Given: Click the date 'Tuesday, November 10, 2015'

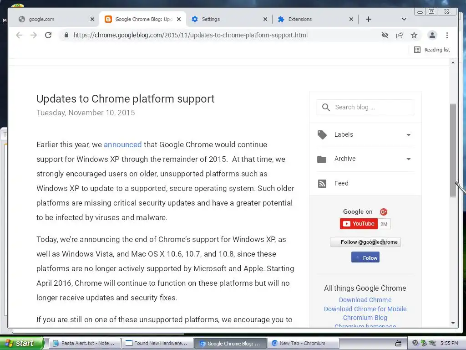Looking at the screenshot, I should (86, 113).
